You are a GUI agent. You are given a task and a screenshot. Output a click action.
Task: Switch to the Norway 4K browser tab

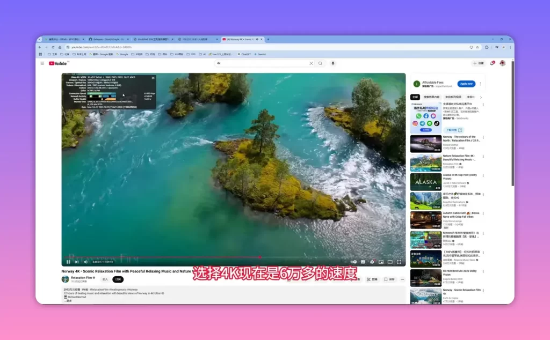pyautogui.click(x=240, y=39)
